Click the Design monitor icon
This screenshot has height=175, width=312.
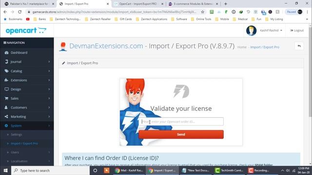pyautogui.click(x=6, y=89)
